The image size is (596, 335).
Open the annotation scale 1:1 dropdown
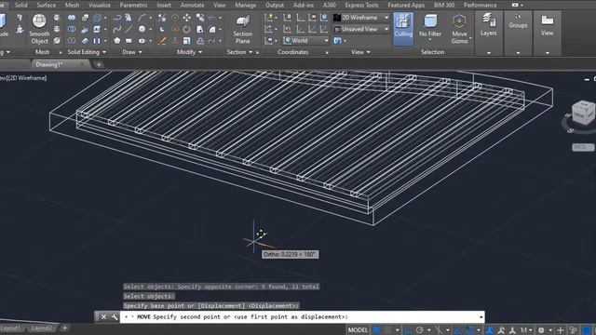point(526,330)
